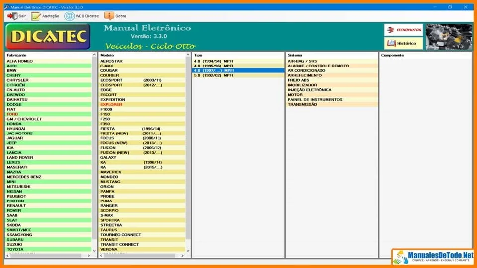477x268 pixels.
Task: Select MUSTANG model
Action: pos(143,182)
